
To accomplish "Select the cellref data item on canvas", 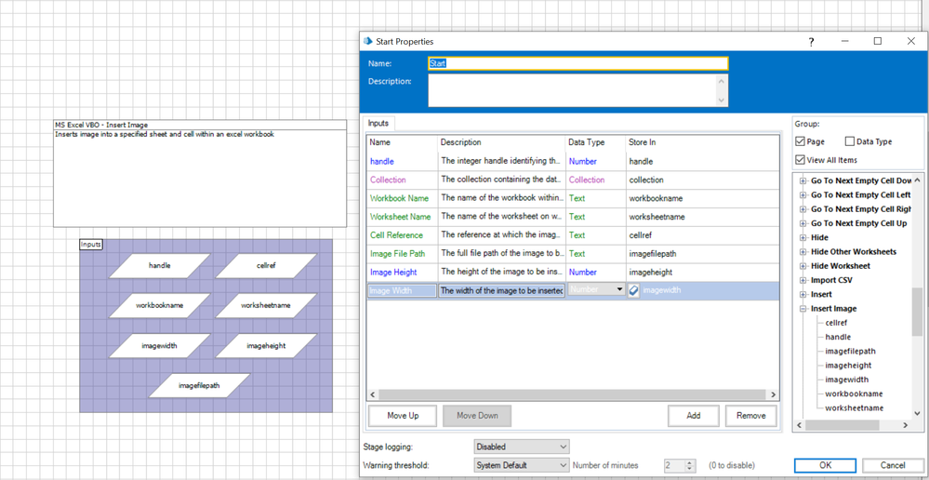I will (x=266, y=266).
